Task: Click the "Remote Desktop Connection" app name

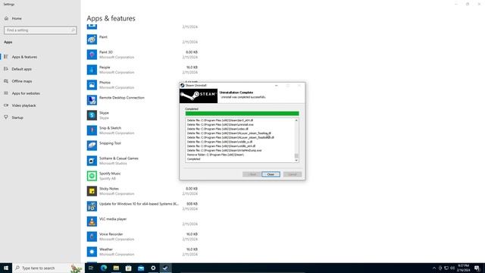Action: [x=122, y=98]
